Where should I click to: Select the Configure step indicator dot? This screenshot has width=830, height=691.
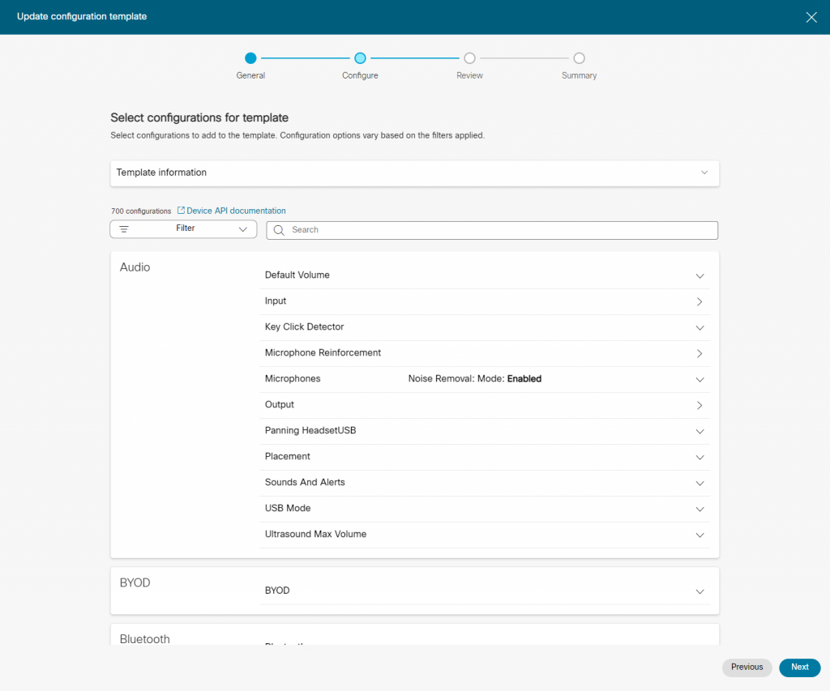(360, 58)
